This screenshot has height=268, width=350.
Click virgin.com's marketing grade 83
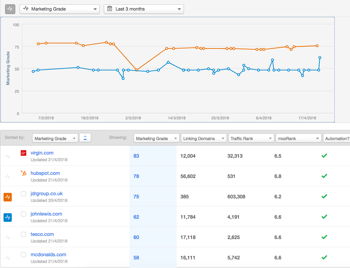[136, 156]
